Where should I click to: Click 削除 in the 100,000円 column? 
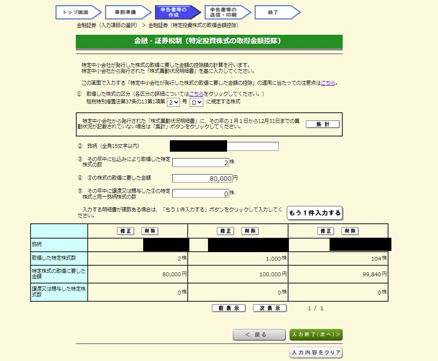pyautogui.click(x=250, y=231)
